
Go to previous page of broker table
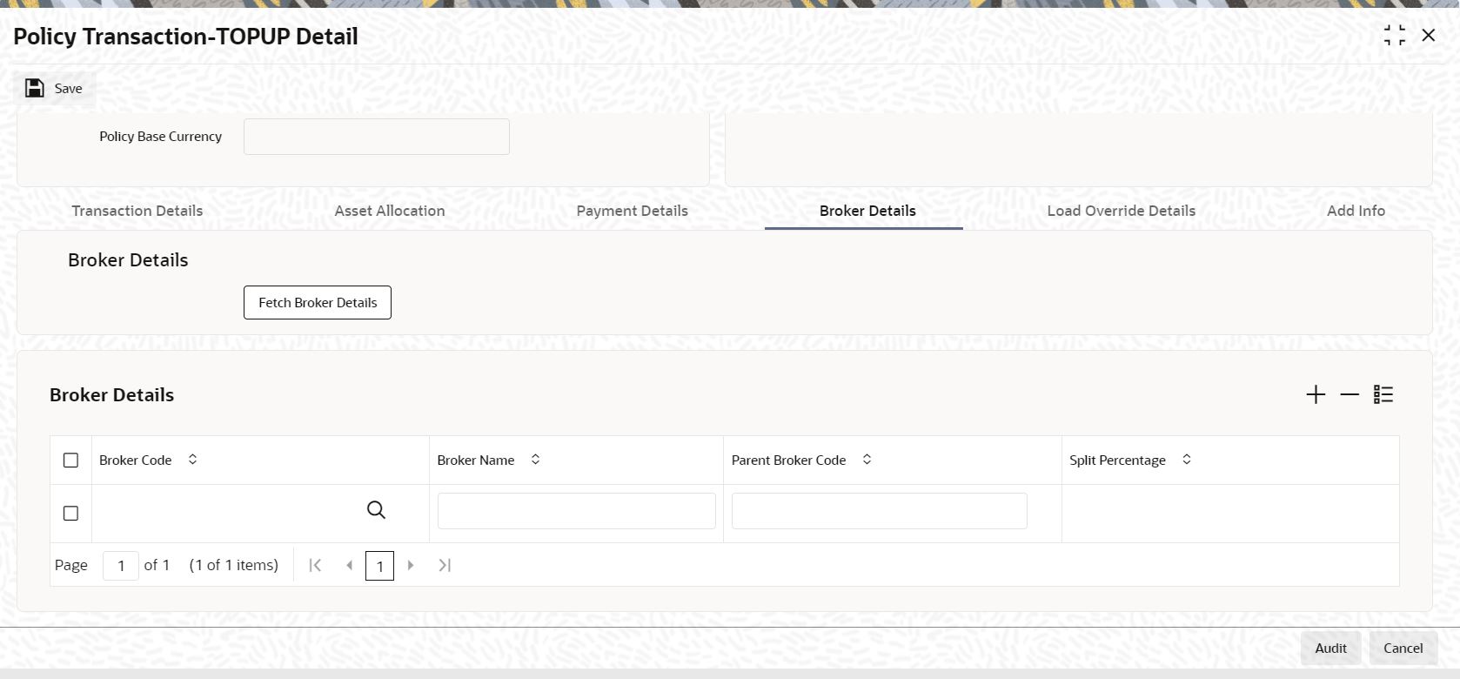(x=349, y=565)
